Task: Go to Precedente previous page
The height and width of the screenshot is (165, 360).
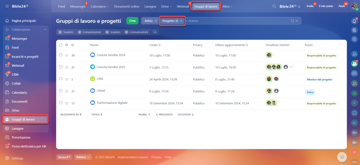Action: (164, 115)
